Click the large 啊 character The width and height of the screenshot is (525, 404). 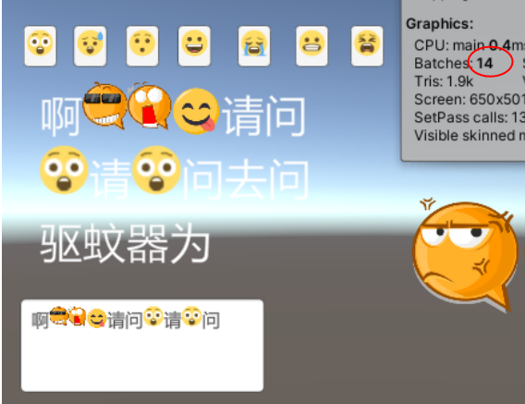(x=61, y=116)
